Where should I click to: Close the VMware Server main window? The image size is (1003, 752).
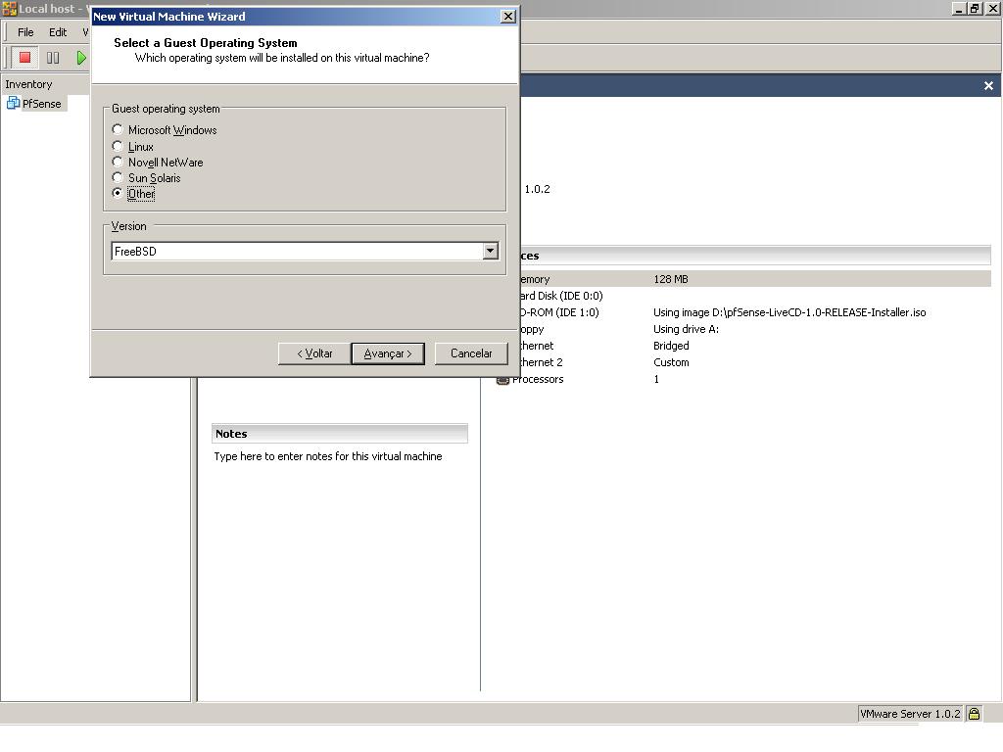pyautogui.click(x=993, y=8)
